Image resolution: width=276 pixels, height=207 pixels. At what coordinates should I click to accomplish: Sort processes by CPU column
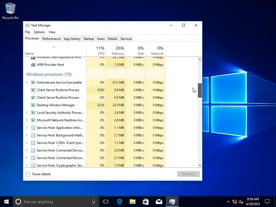[x=96, y=51]
